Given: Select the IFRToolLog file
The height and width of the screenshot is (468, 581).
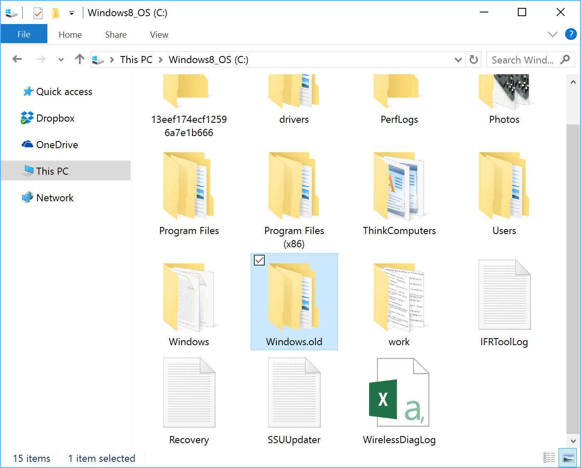Looking at the screenshot, I should 504,304.
